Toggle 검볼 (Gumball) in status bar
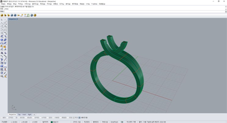Screen dimensions: 227x123 coord(122,122)
